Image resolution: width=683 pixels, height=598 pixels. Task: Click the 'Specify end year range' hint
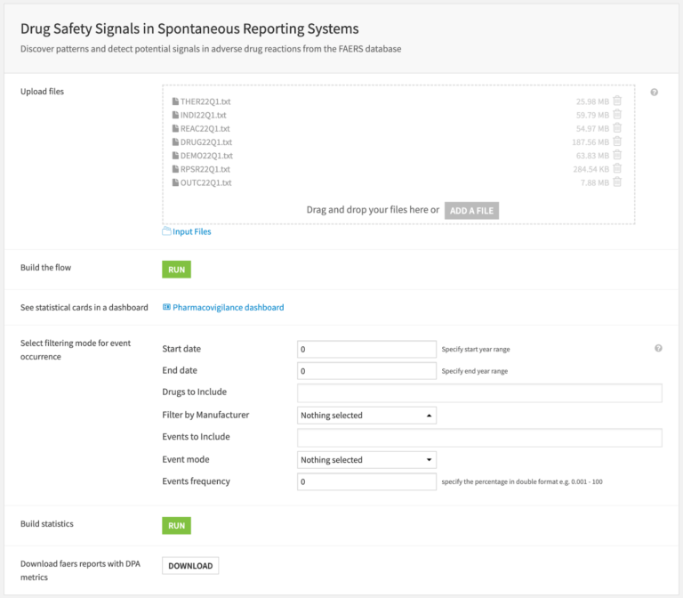point(475,371)
